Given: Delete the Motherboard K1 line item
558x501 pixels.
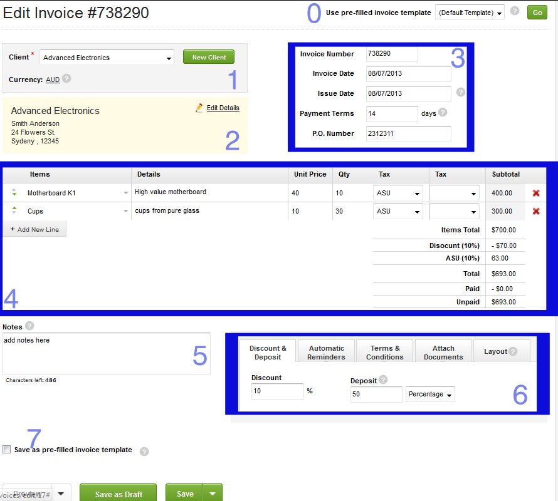Looking at the screenshot, I should coord(536,193).
